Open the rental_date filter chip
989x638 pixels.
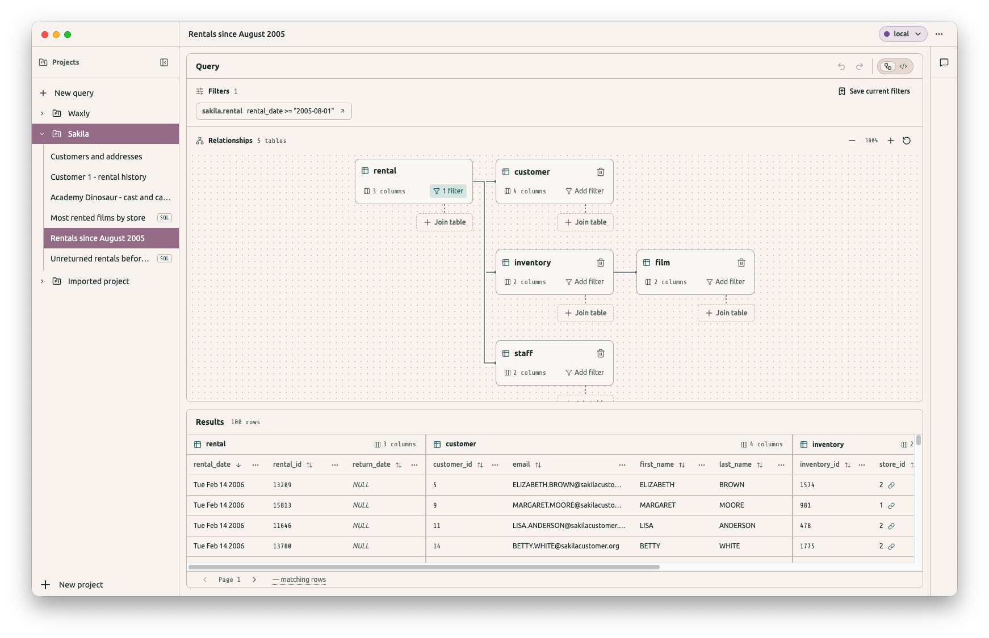(x=274, y=111)
